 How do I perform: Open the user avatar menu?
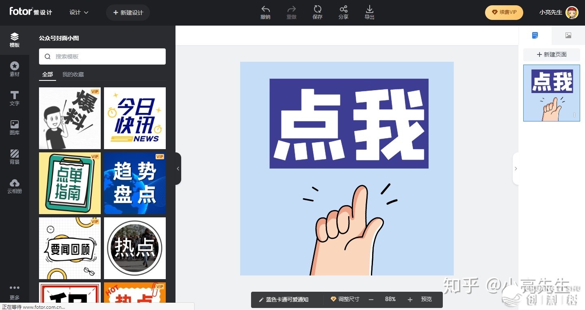572,13
